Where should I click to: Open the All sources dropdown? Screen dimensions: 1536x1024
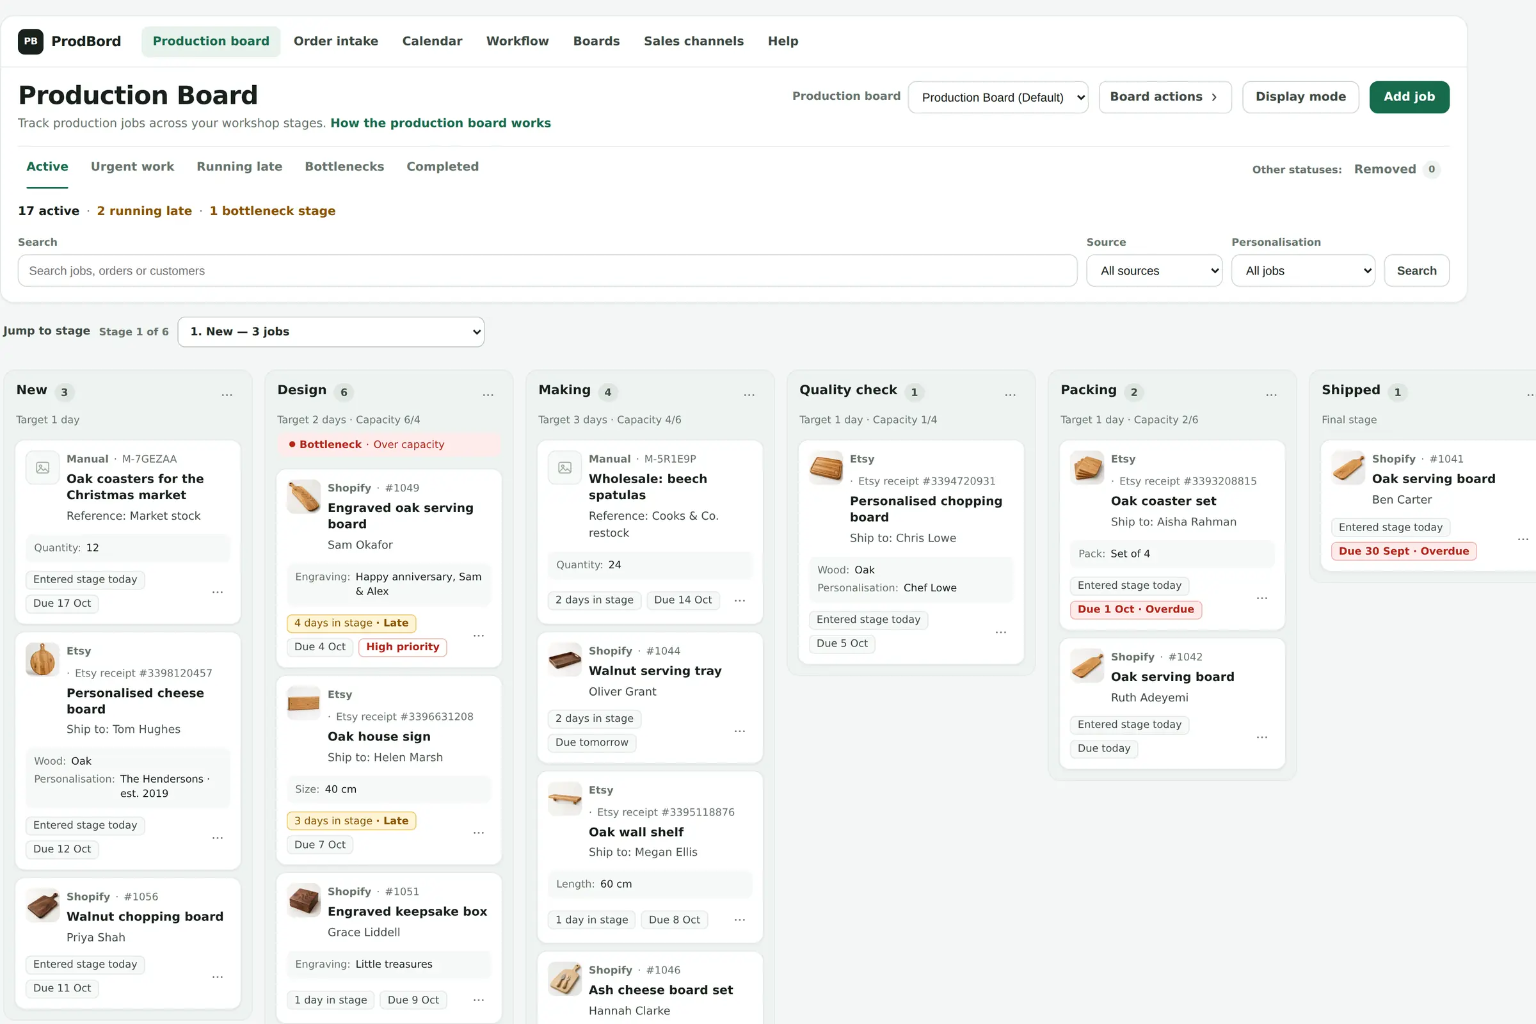pos(1154,270)
